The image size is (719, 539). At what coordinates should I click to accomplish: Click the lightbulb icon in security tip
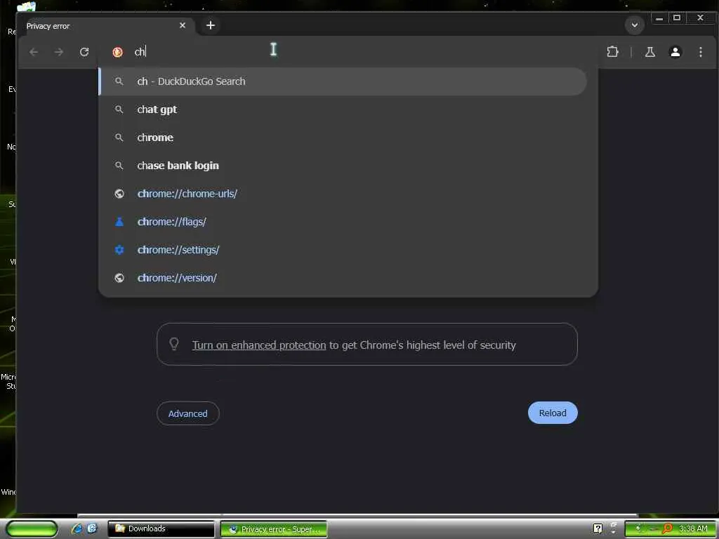174,344
